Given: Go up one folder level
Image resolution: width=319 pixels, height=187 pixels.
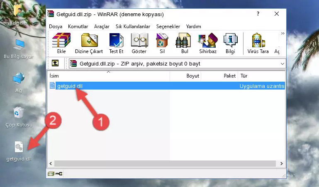Looking at the screenshot, I should pyautogui.click(x=55, y=63).
